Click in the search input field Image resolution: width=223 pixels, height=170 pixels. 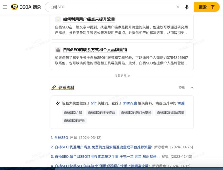(111, 7)
